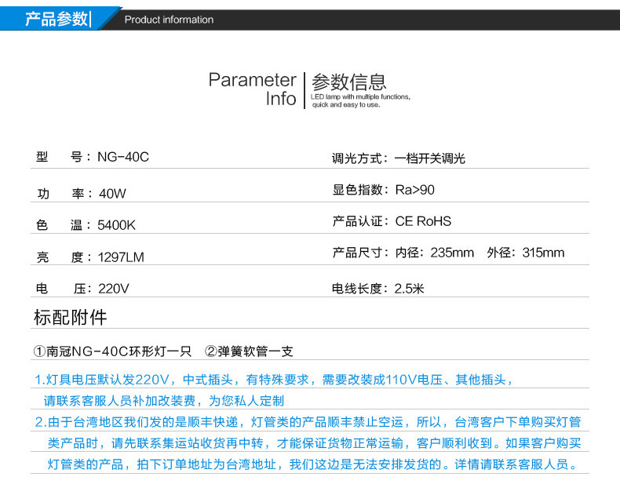This screenshot has width=620, height=495.
Task: Select the 电线长度 2.5米 entry
Action: tap(377, 289)
